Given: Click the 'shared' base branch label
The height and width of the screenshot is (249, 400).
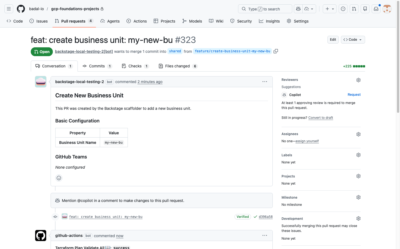Looking at the screenshot, I should pos(175,51).
